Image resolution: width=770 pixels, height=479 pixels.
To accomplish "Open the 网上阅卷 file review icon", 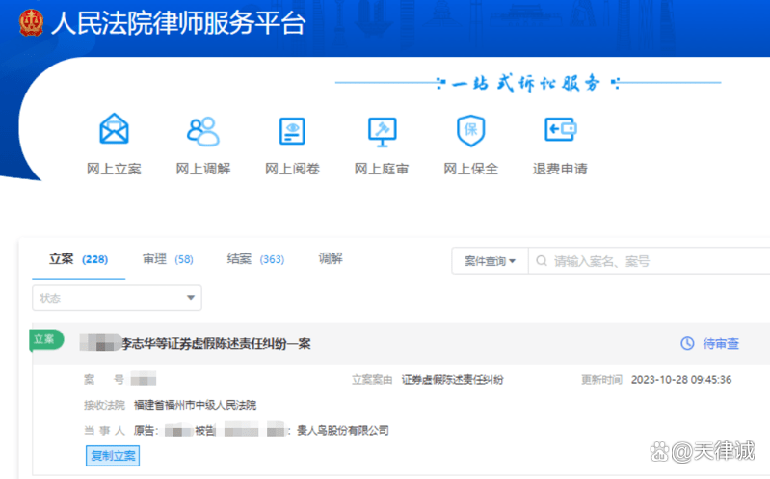I will click(292, 130).
